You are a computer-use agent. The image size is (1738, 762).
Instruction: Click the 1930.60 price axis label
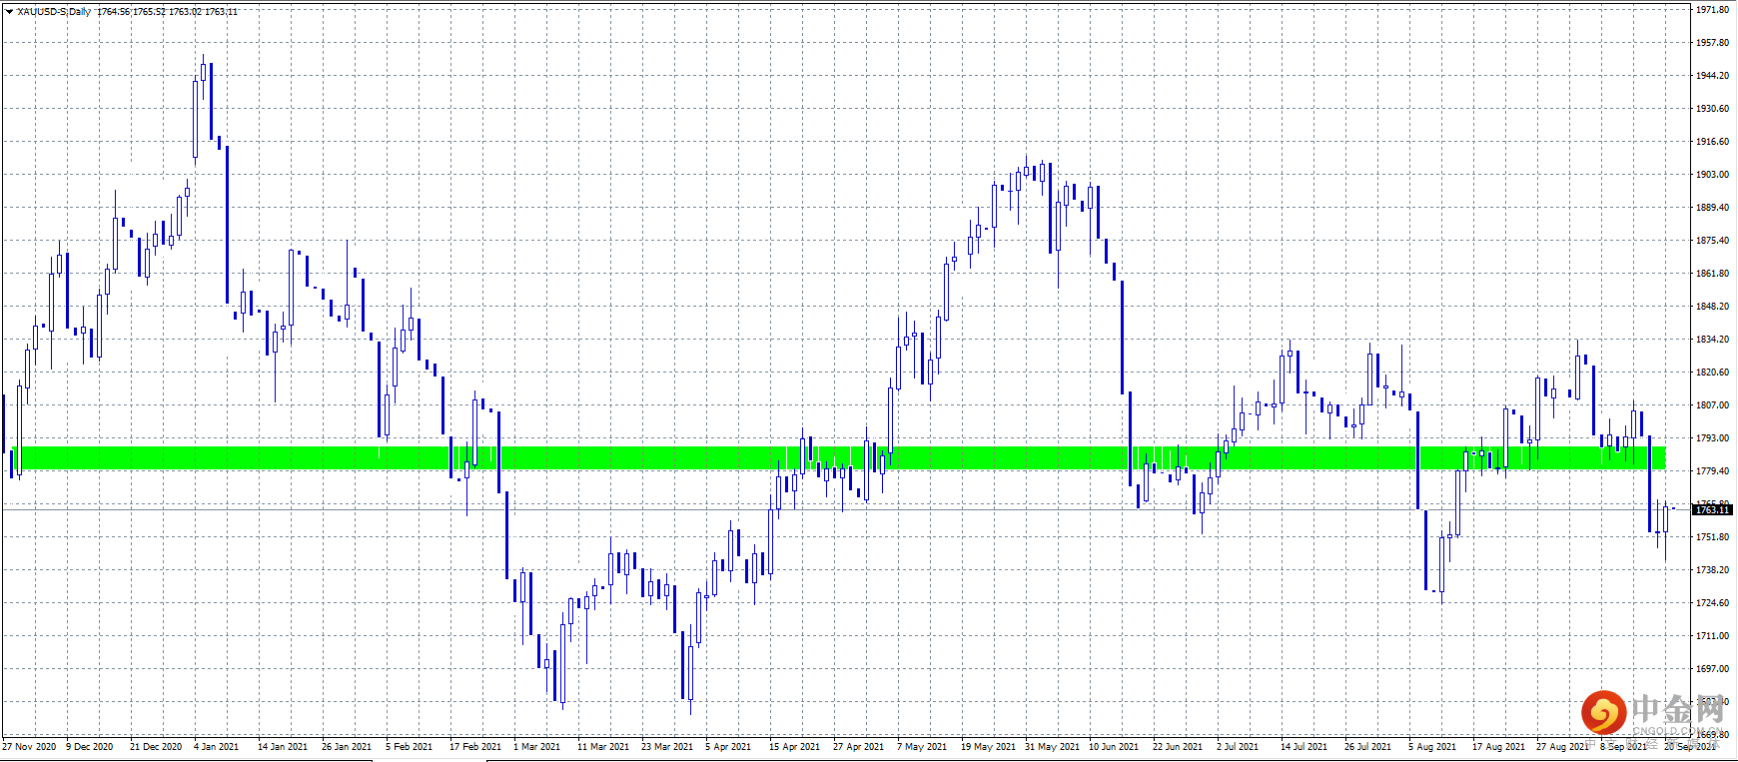click(1712, 109)
